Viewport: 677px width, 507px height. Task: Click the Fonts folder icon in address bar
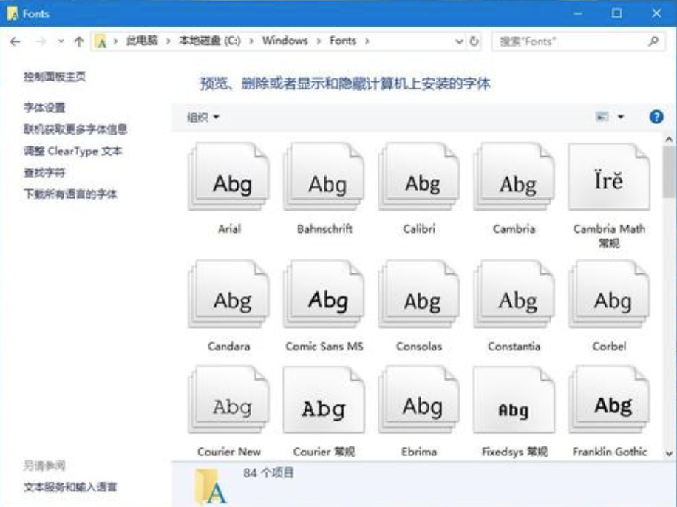tap(101, 41)
